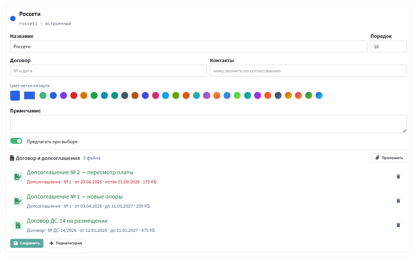Open the rectangular custom color picker swatch
Screen dimensions: 414x258
tap(29, 95)
